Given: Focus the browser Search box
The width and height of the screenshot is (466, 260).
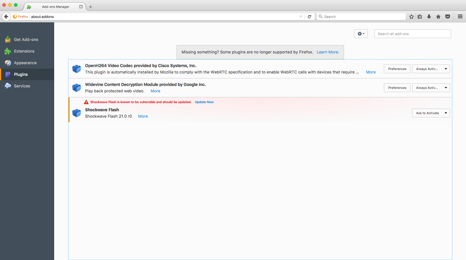Looking at the screenshot, I should pyautogui.click(x=361, y=17).
